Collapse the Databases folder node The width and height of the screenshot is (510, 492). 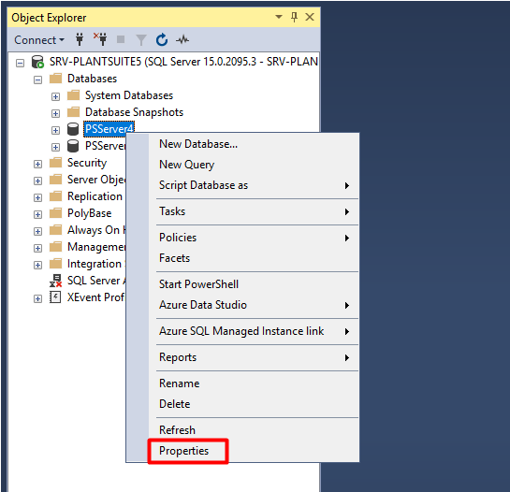(37, 80)
